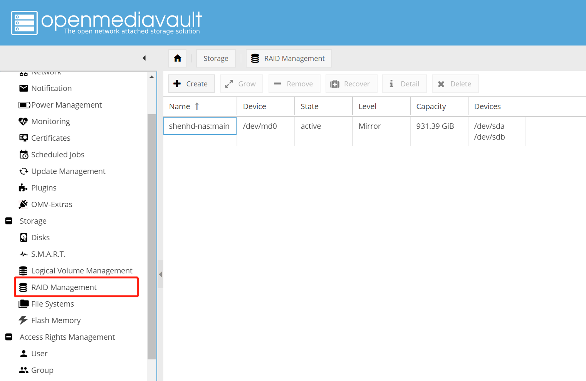
Task: Click the Logical Volume Management stack icon
Action: 23,271
